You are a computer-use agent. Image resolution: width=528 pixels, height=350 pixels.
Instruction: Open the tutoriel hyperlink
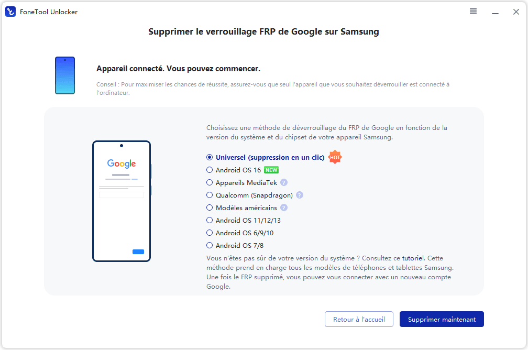[x=413, y=258]
